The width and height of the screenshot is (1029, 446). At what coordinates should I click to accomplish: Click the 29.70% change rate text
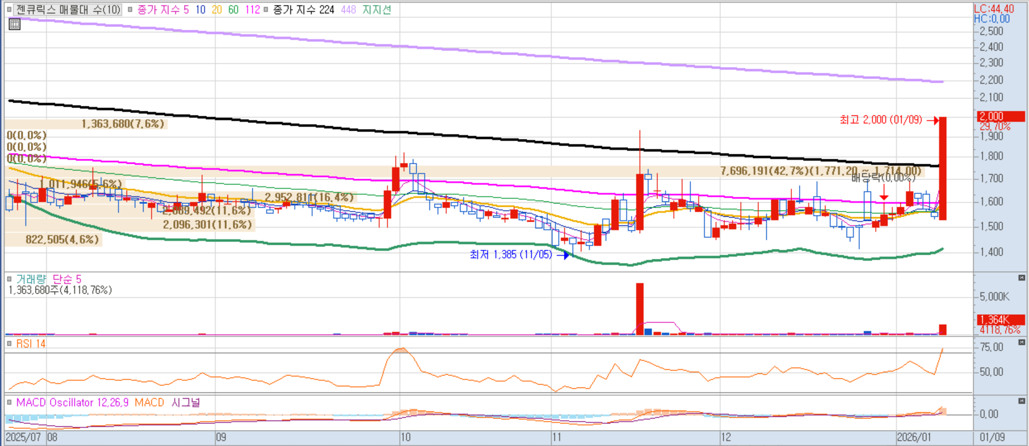(995, 126)
